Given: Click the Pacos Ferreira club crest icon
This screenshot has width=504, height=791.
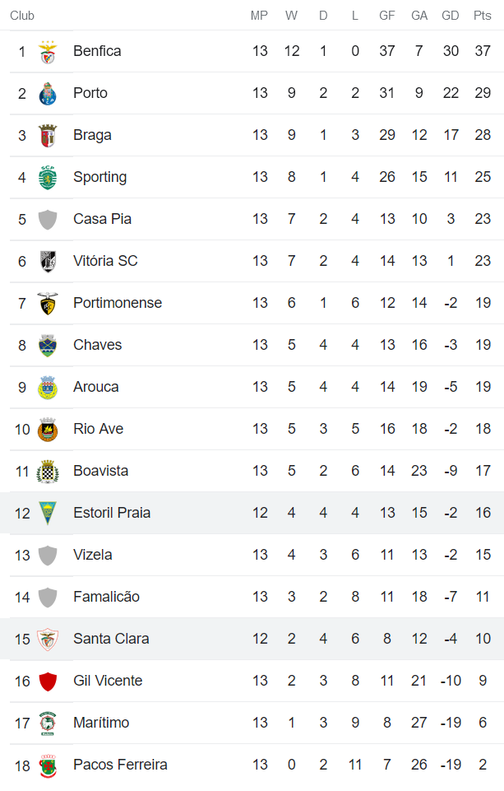Looking at the screenshot, I should click(48, 765).
